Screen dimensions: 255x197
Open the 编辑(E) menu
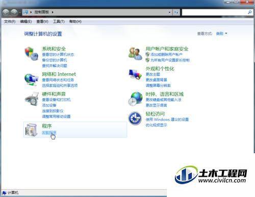click(26, 21)
